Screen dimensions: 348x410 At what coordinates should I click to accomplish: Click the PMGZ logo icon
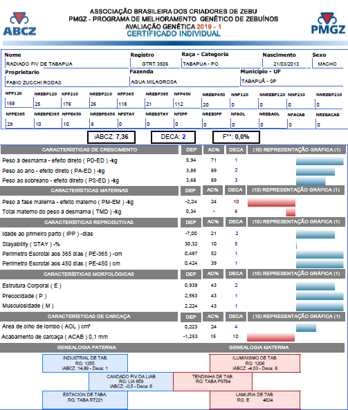coord(328,23)
